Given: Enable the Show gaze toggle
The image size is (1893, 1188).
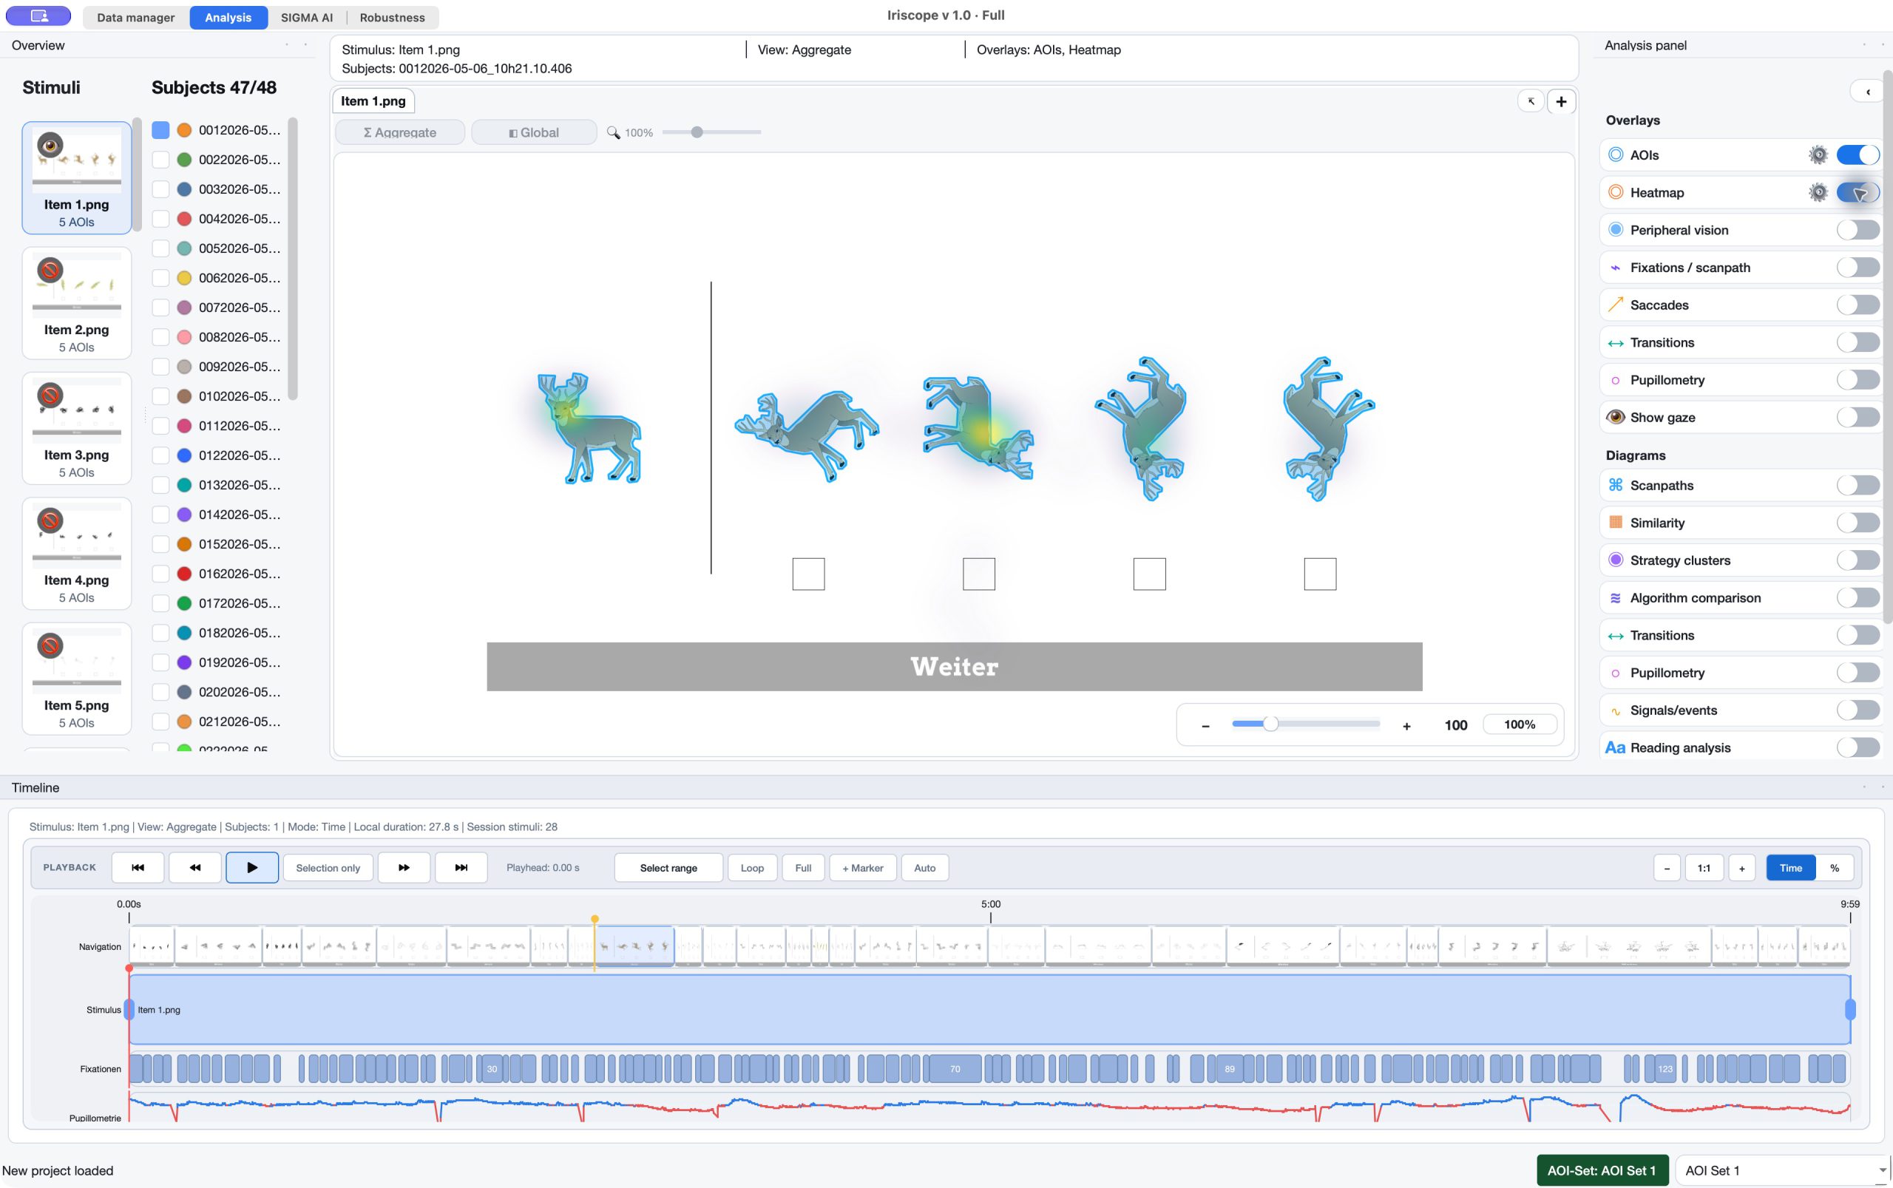Looking at the screenshot, I should coord(1858,417).
